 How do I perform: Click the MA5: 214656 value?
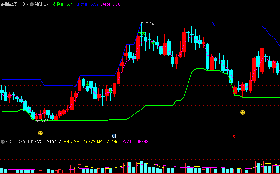coord(109,142)
